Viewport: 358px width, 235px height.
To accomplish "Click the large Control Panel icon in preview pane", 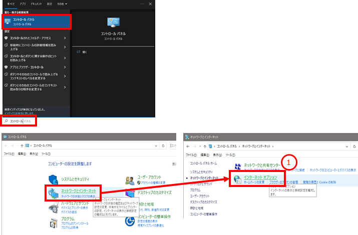I will click(113, 22).
